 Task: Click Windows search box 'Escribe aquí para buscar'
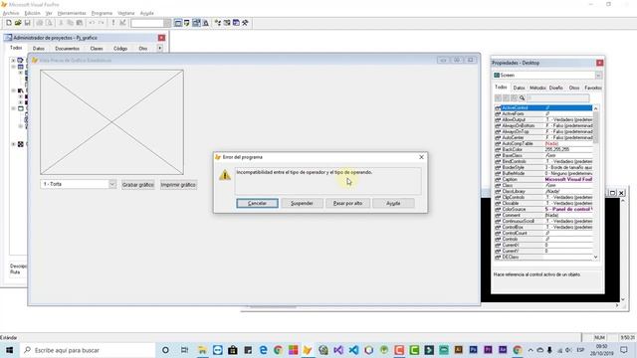point(87,350)
